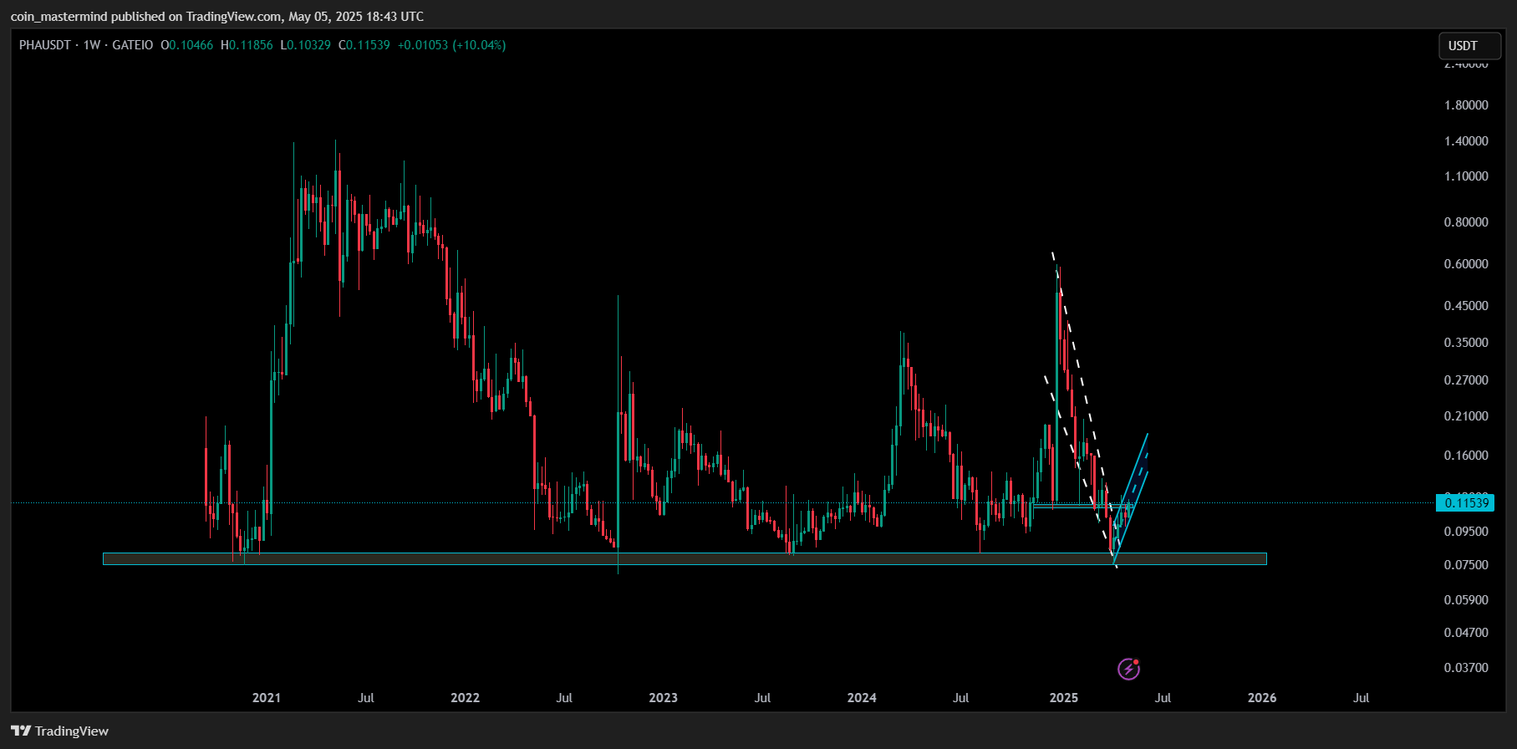This screenshot has width=1517, height=749.
Task: Open the USDT currency selector
Action: 1469,46
